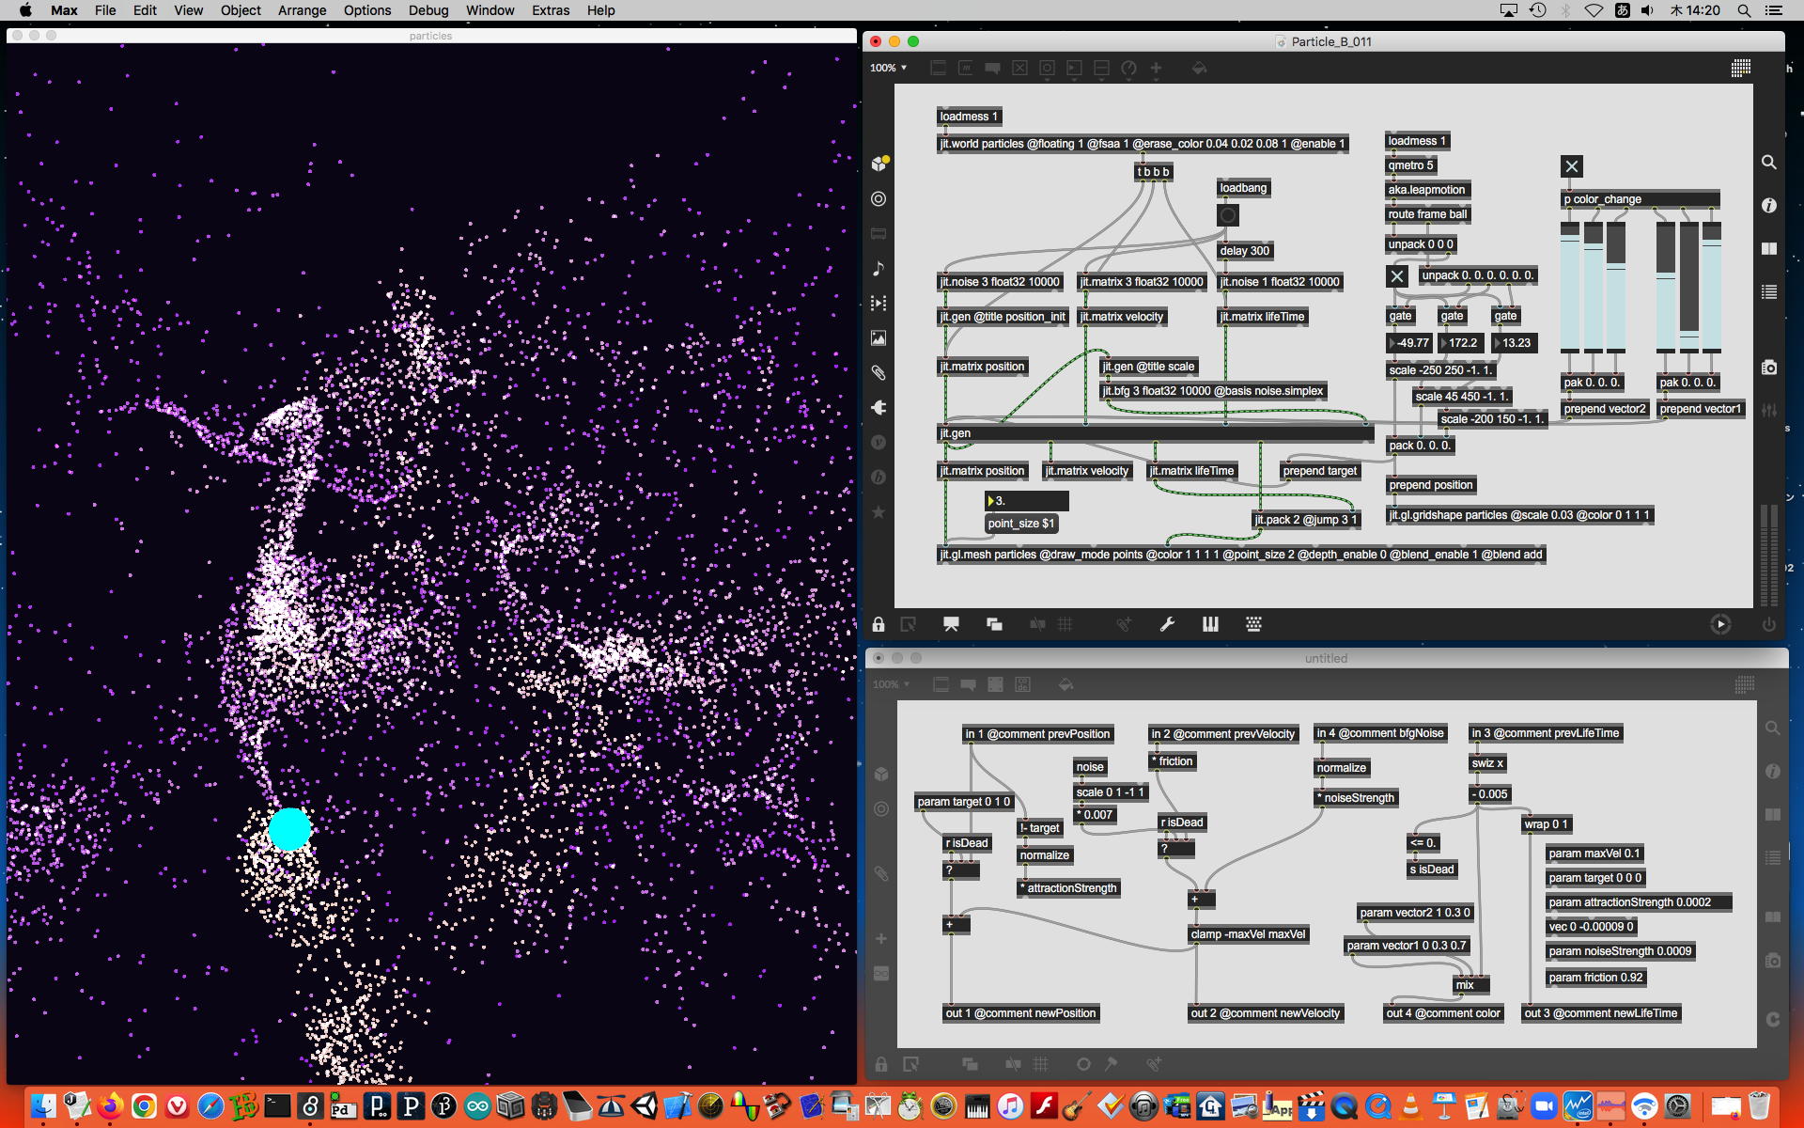Click the number box showing 3.
The image size is (1804, 1128).
(1026, 501)
